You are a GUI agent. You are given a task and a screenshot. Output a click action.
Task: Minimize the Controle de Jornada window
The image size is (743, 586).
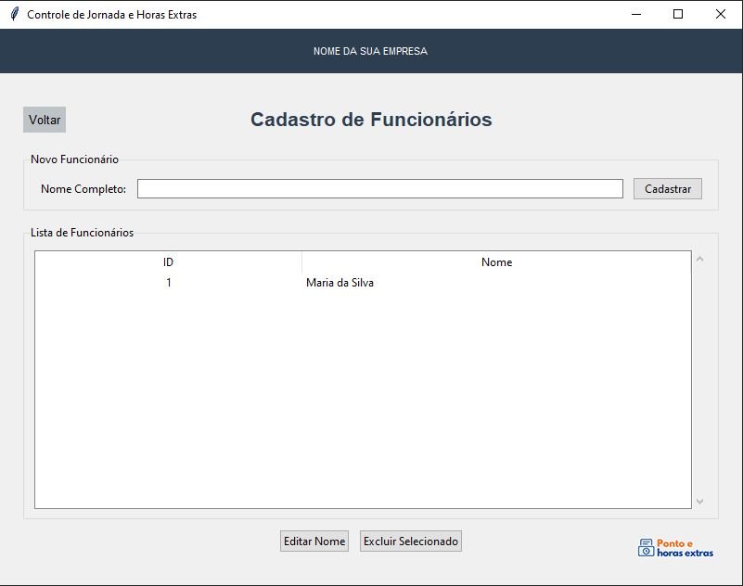[636, 14]
